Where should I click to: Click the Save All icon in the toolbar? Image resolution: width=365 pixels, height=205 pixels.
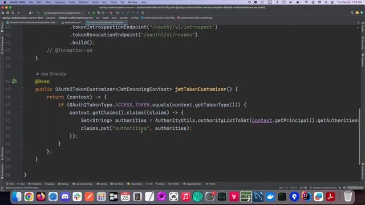(x=7, y=13)
